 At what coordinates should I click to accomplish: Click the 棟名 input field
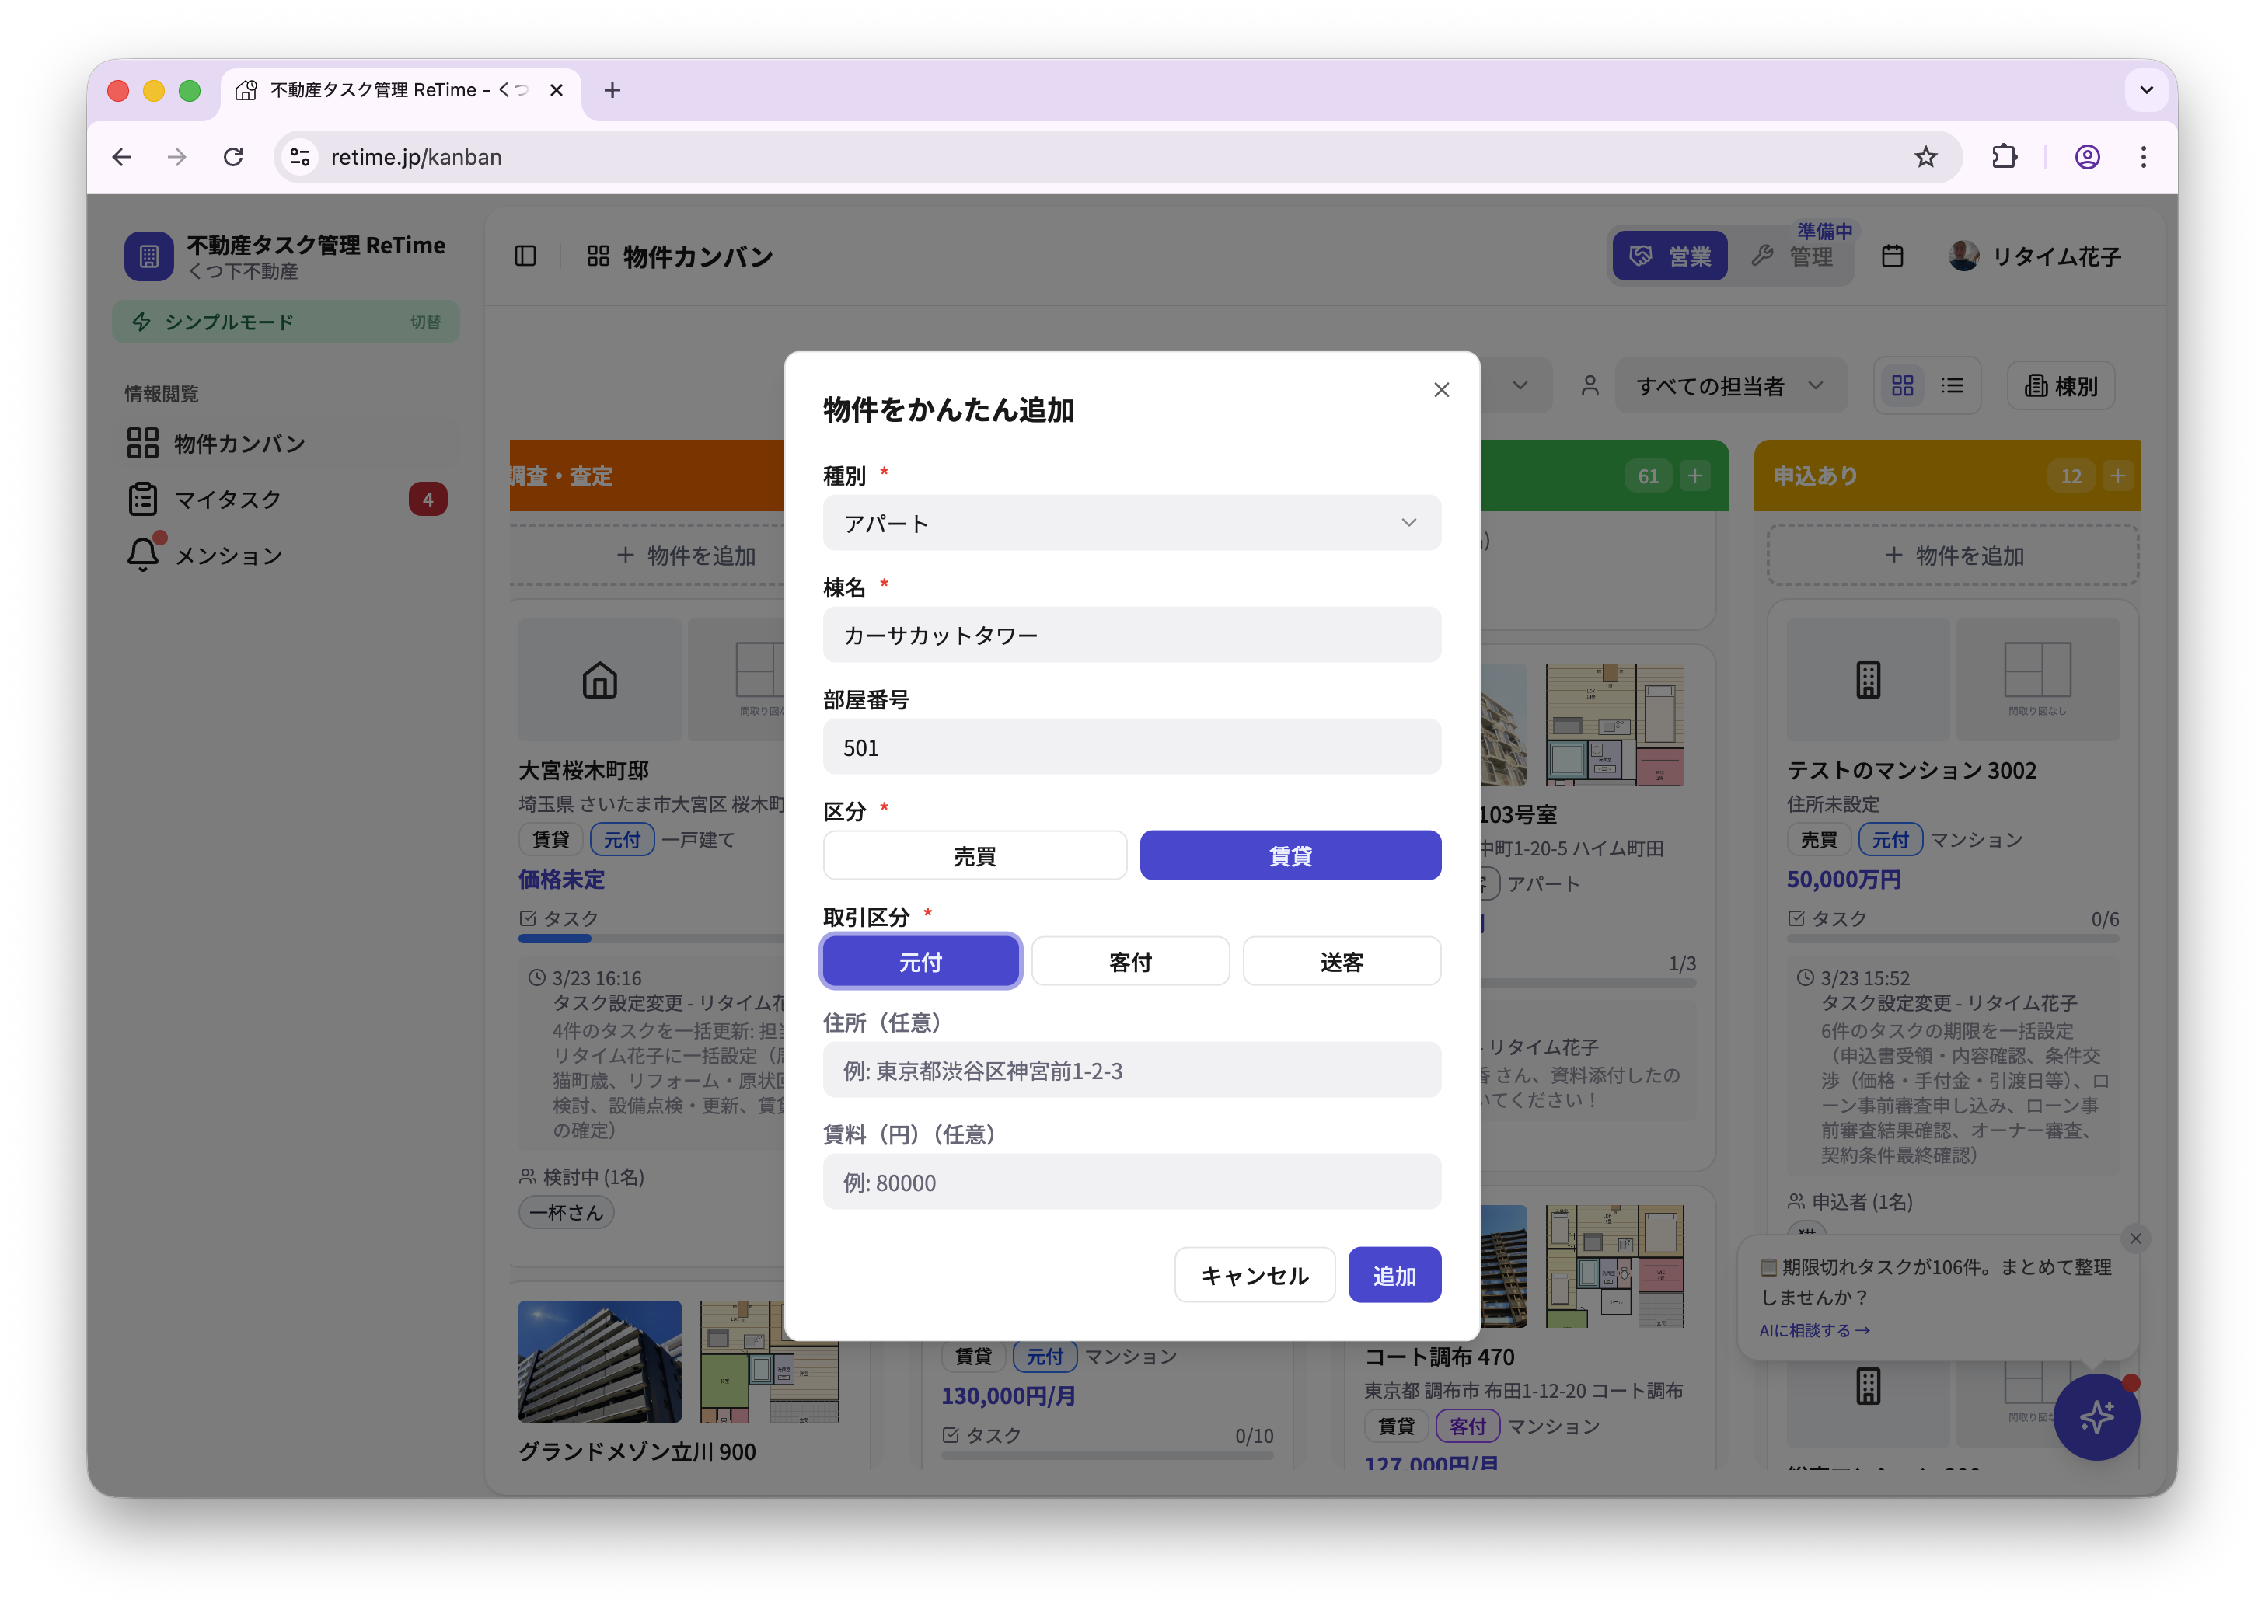(1132, 635)
